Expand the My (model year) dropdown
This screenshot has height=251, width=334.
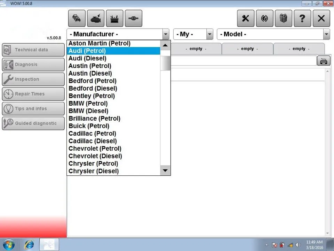210,34
